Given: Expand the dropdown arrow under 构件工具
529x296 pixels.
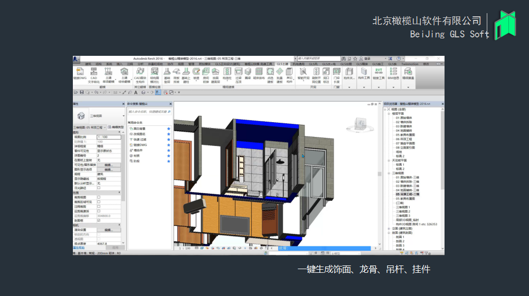Looking at the screenshot, I should 364,87.
